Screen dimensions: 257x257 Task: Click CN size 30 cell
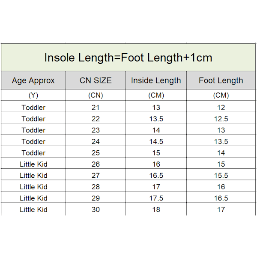(x=96, y=209)
